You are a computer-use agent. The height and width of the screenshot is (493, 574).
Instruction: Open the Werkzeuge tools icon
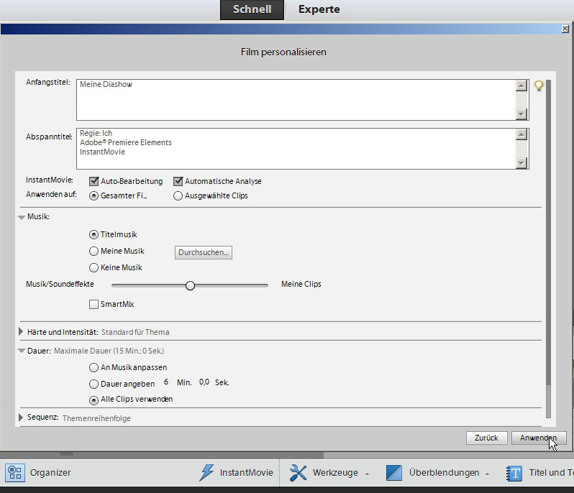(298, 472)
